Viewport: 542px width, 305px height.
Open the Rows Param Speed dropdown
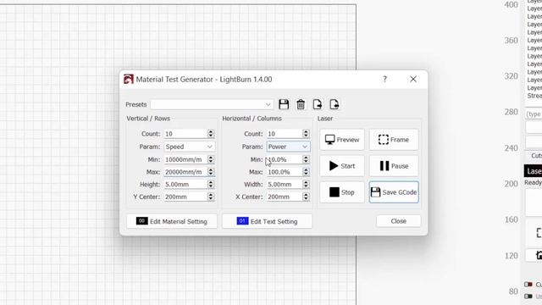tap(189, 147)
